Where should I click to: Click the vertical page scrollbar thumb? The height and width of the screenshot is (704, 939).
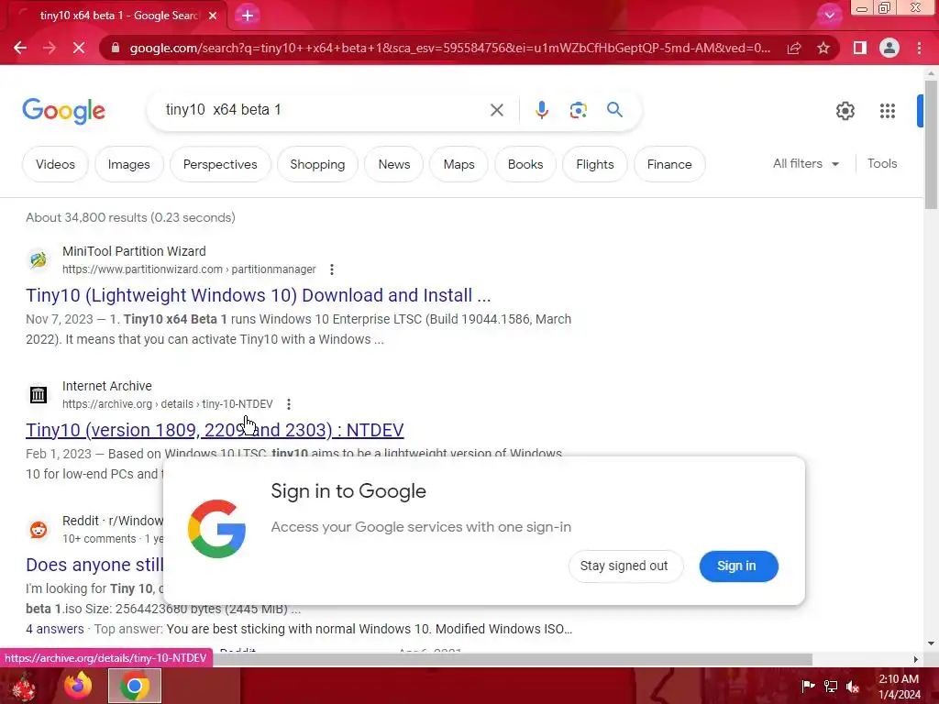[x=931, y=144]
